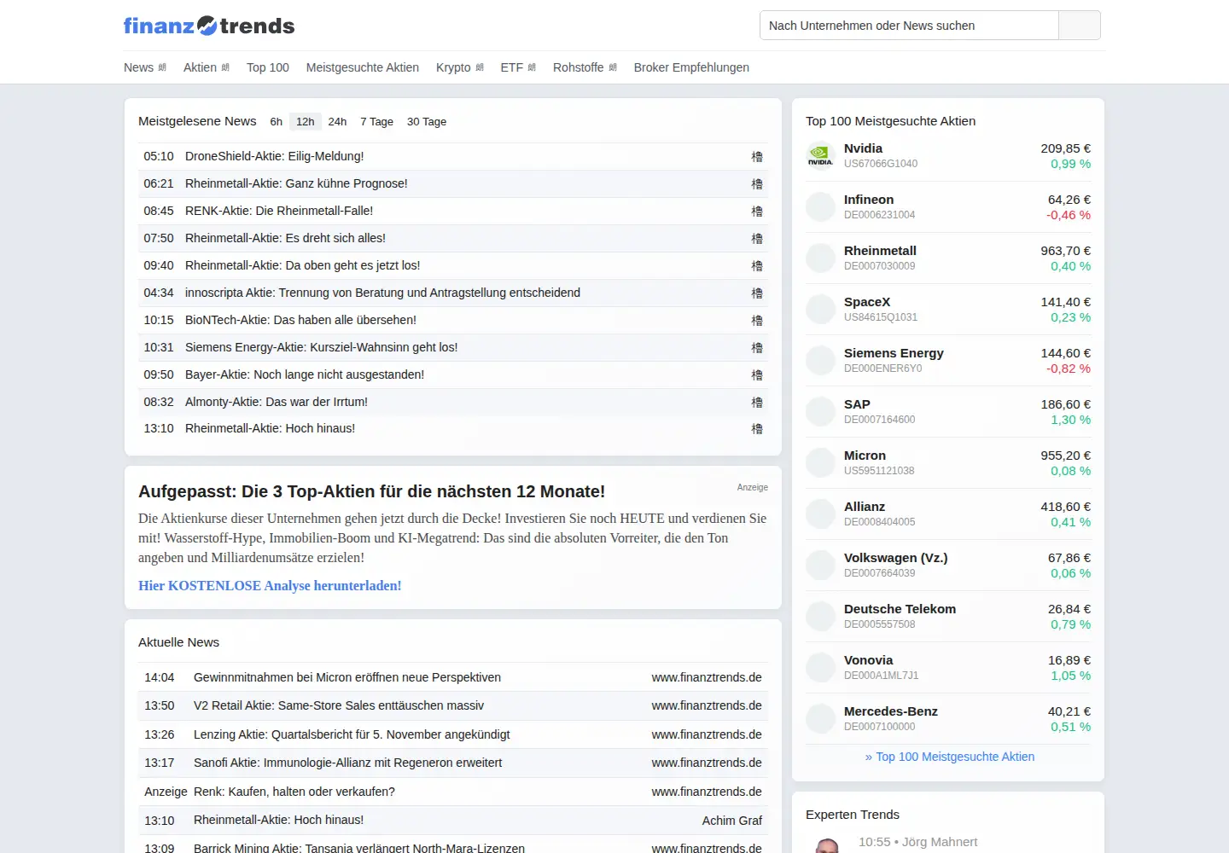1229x853 pixels.
Task: Click icon beside 'Ganz kühne Prognose!' headline
Action: (756, 183)
